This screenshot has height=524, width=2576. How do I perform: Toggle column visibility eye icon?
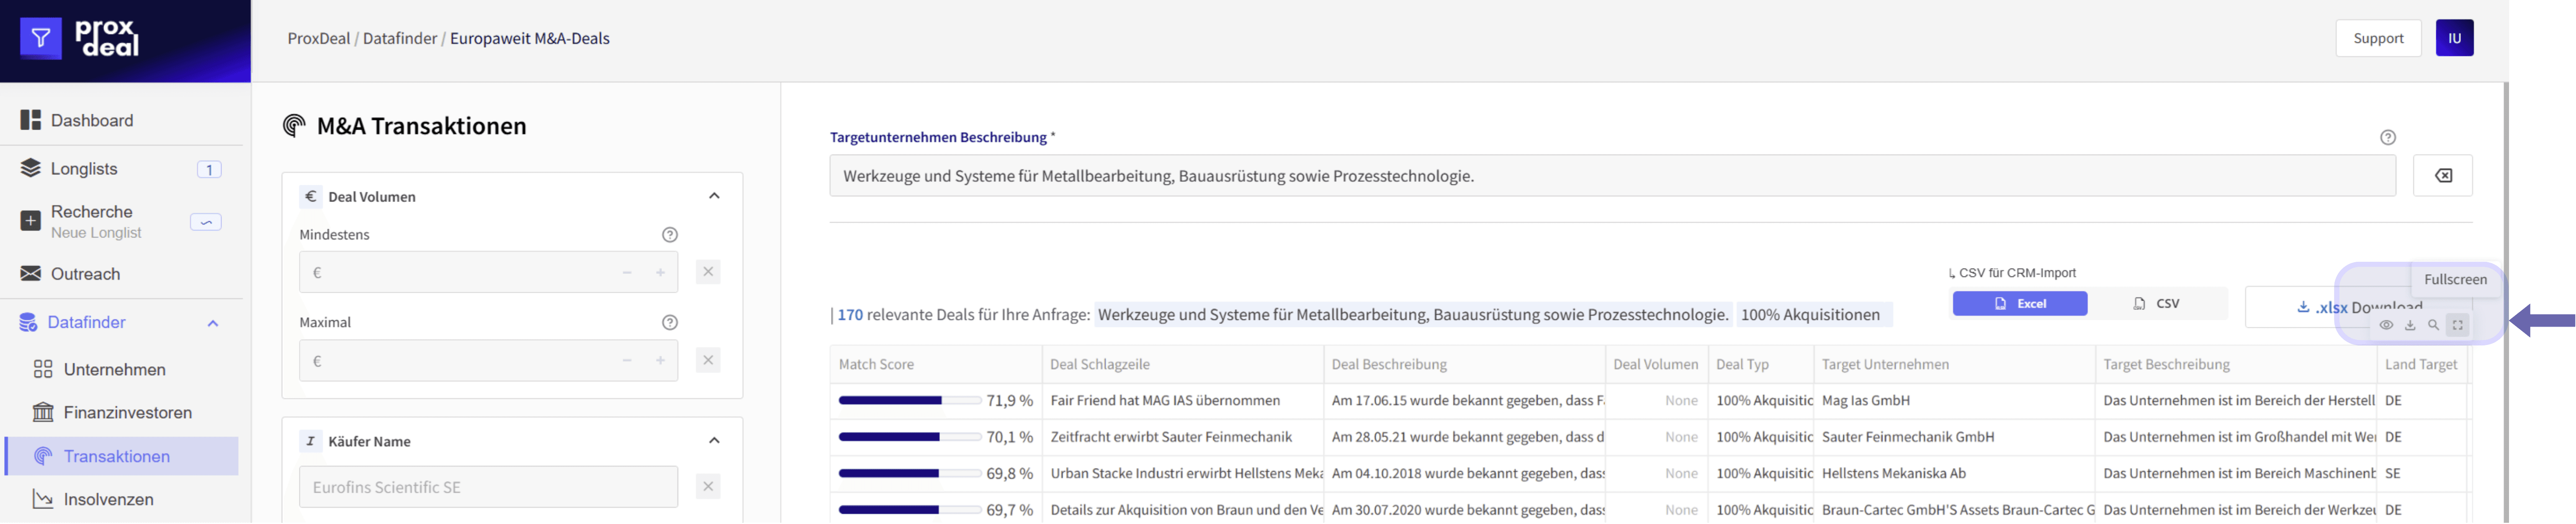pos(2386,325)
